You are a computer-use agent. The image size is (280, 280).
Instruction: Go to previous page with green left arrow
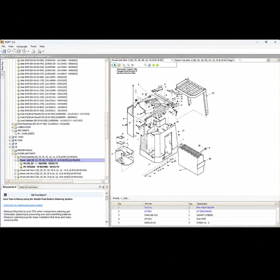tap(153, 65)
